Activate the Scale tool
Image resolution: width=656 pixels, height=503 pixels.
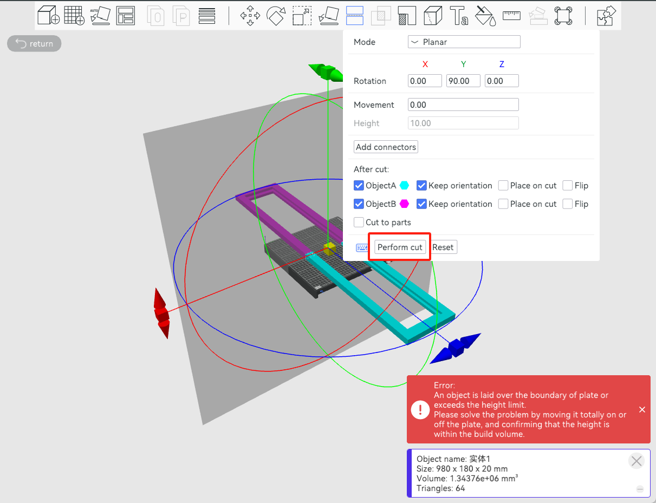(302, 16)
